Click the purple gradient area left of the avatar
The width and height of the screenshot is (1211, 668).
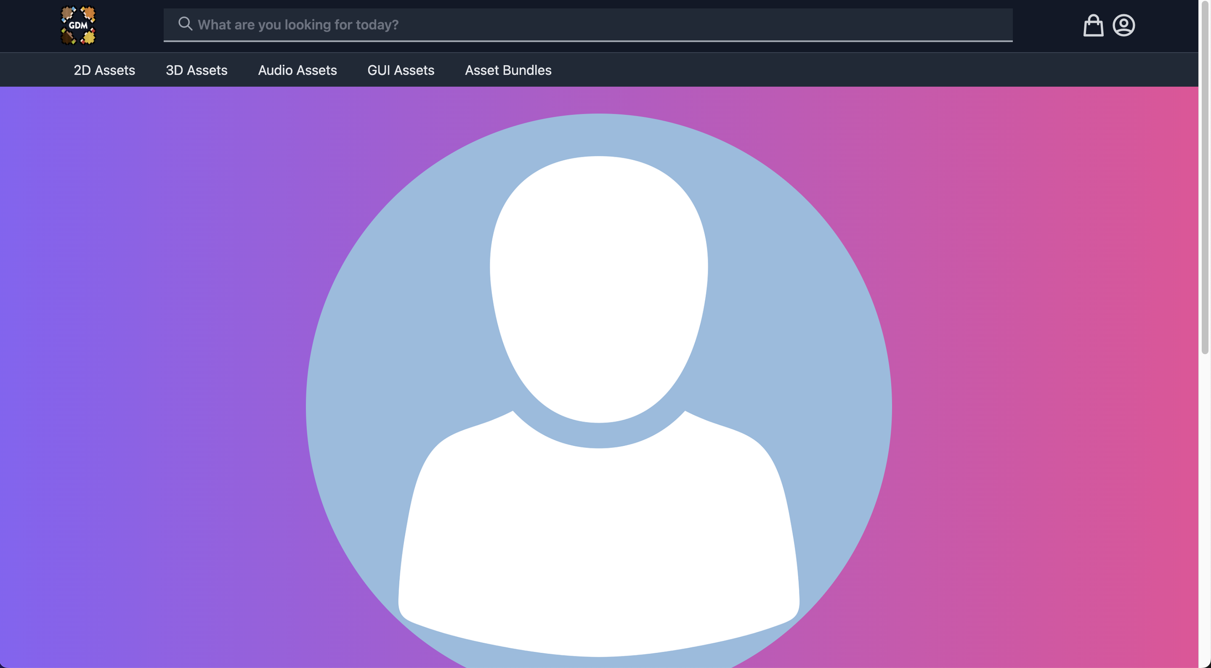(x=151, y=376)
